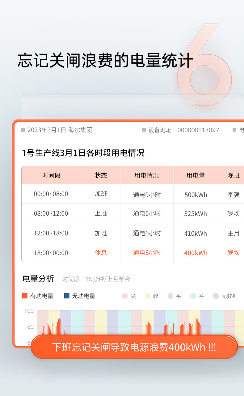Click the 下班忘记关闸导致电源浪费400kWh banner button

tap(134, 347)
